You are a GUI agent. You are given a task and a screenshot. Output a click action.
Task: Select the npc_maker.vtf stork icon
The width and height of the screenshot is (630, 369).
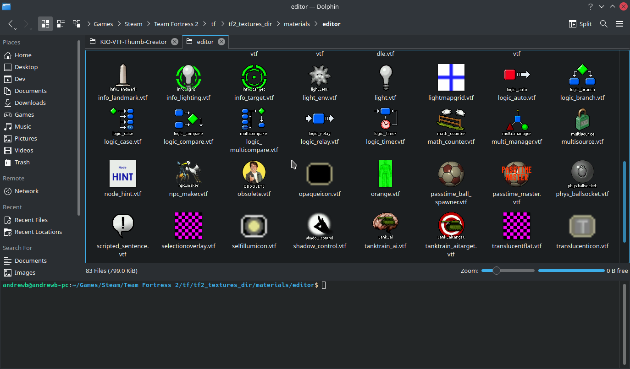pyautogui.click(x=188, y=174)
